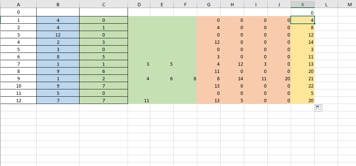
Task: Click the column A header
Action: [x=18, y=4]
